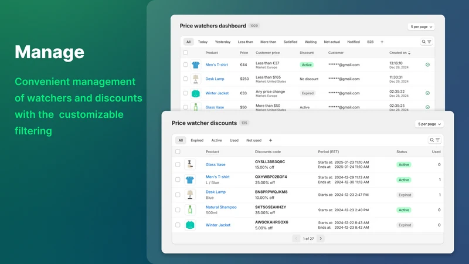Go to next page of discounts
The image size is (469, 264).
[x=321, y=239]
